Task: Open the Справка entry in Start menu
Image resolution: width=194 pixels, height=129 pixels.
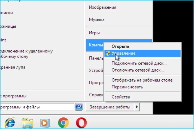Action: 95,95
